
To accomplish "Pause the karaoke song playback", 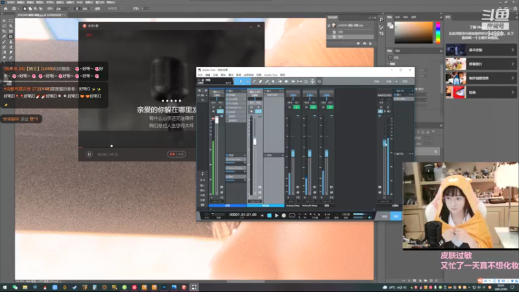I will click(x=89, y=154).
